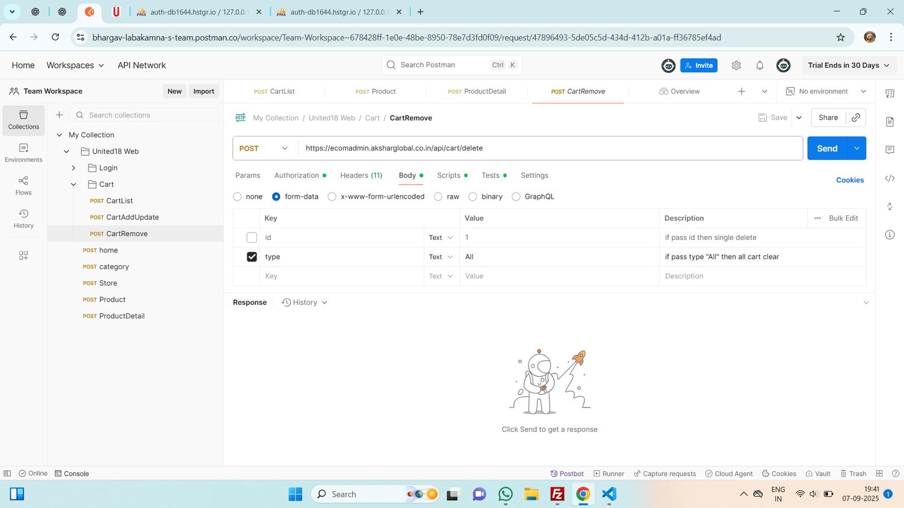
Task: Toggle the sidebar icon in status bar
Action: [7, 474]
